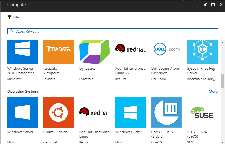
Task: Select the Teradata Viewpoint orange logo
Action: pyautogui.click(x=58, y=52)
